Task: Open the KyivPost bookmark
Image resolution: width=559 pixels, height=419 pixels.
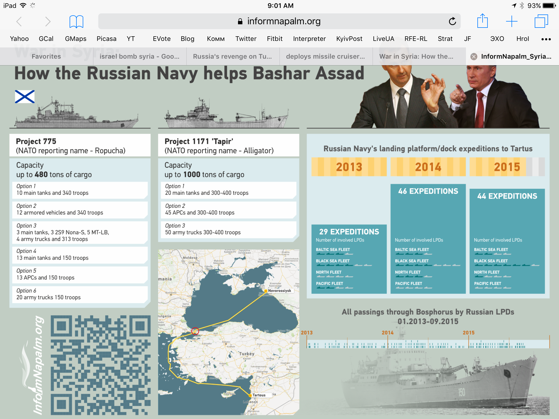Action: [x=349, y=39]
